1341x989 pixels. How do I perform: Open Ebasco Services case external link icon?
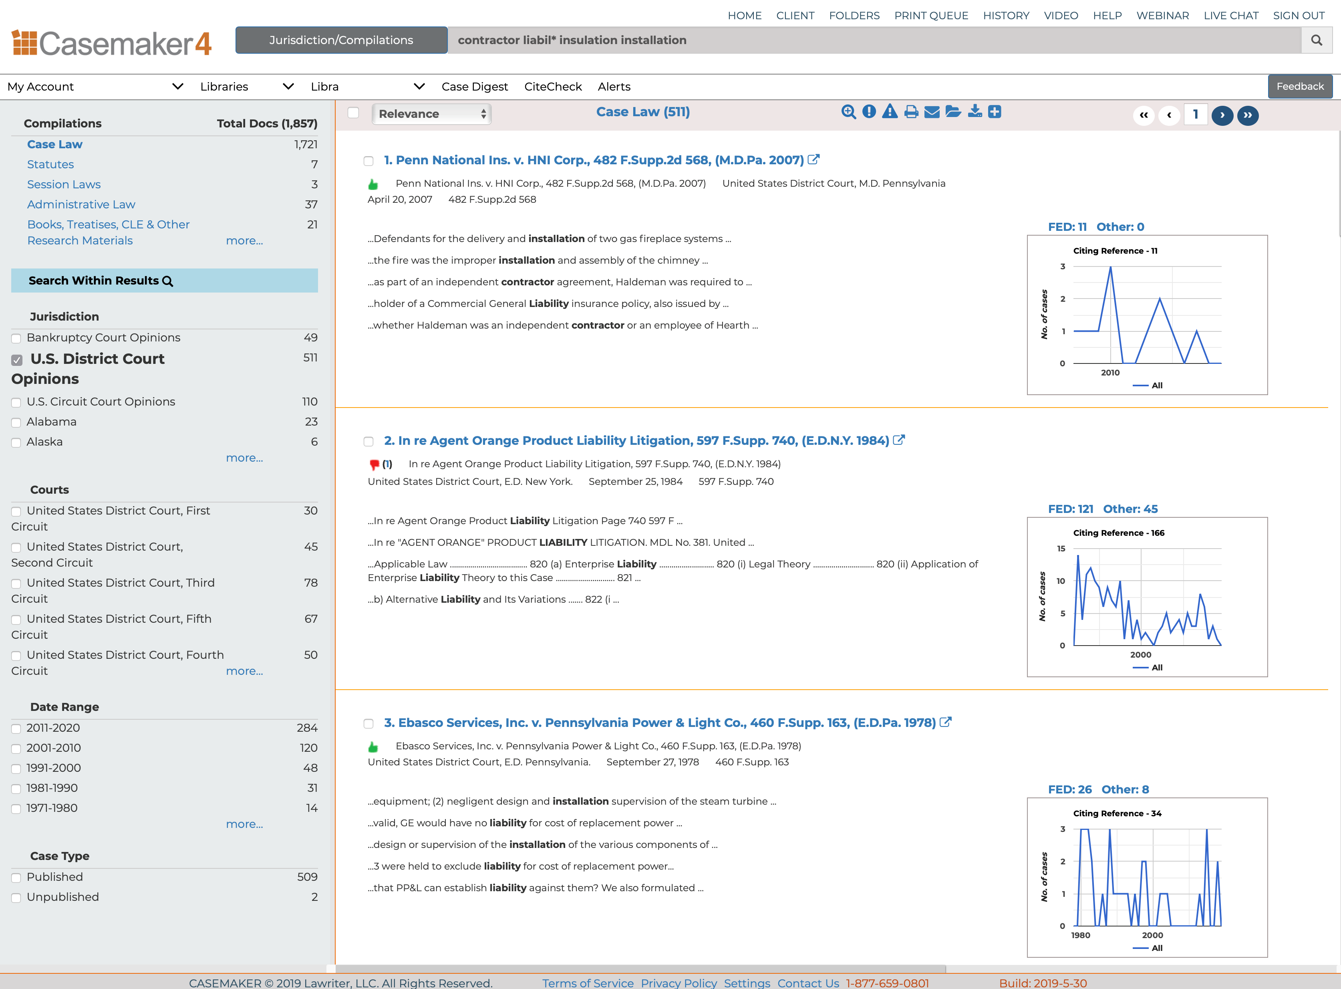pos(945,722)
